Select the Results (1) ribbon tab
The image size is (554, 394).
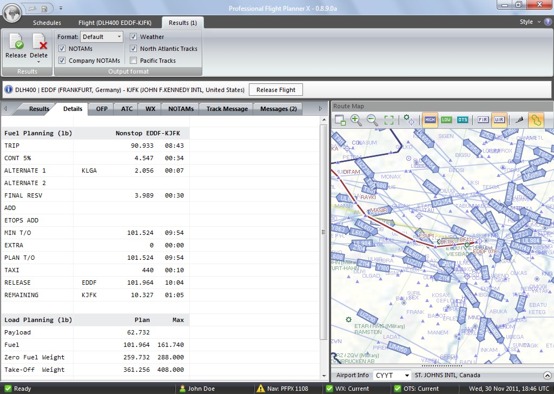pos(183,23)
